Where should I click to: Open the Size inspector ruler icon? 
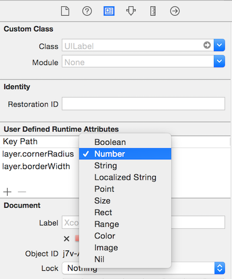click(153, 11)
